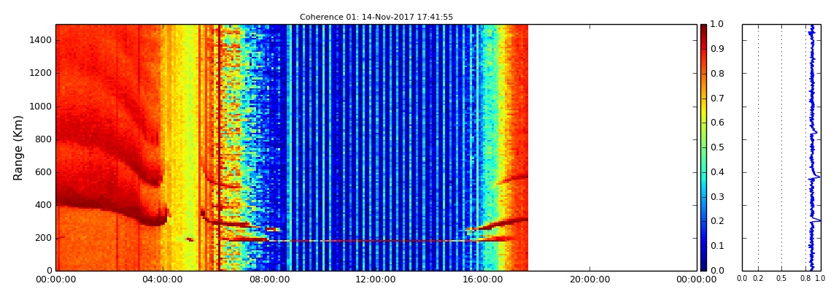
Task: Click the vertical coherence colorbar
Action: (x=703, y=147)
